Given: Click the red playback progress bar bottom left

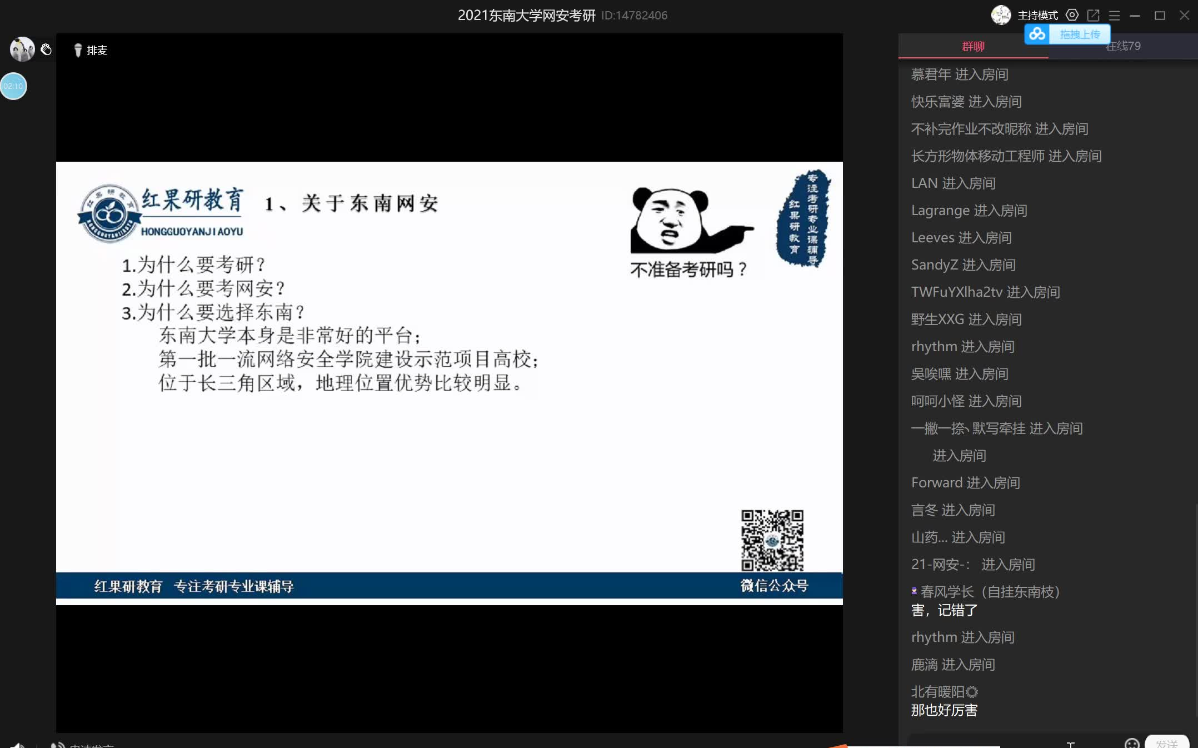Looking at the screenshot, I should click(x=833, y=746).
